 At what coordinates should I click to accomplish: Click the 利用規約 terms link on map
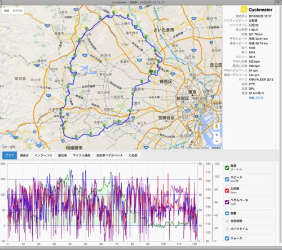[x=216, y=148]
